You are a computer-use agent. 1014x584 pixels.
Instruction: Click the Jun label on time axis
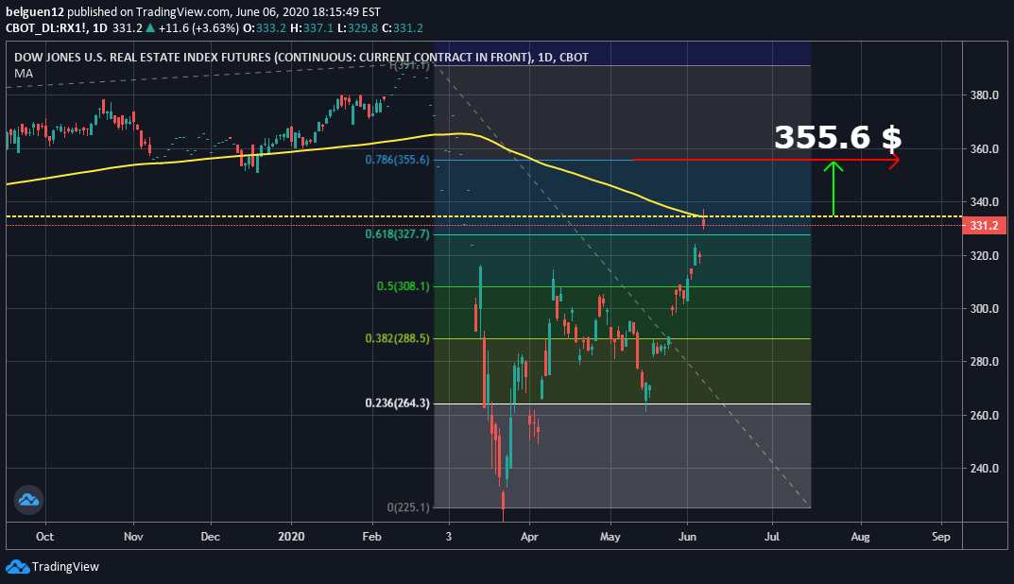coord(687,536)
